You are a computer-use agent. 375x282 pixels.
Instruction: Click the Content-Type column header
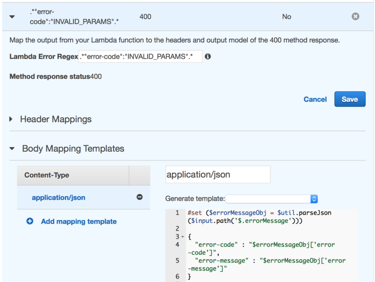73,175
